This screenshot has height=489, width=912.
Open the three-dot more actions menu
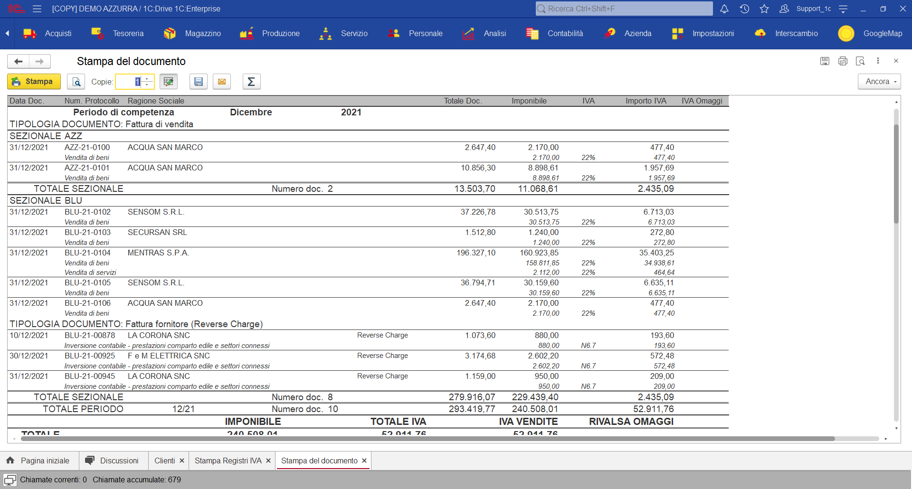[878, 61]
